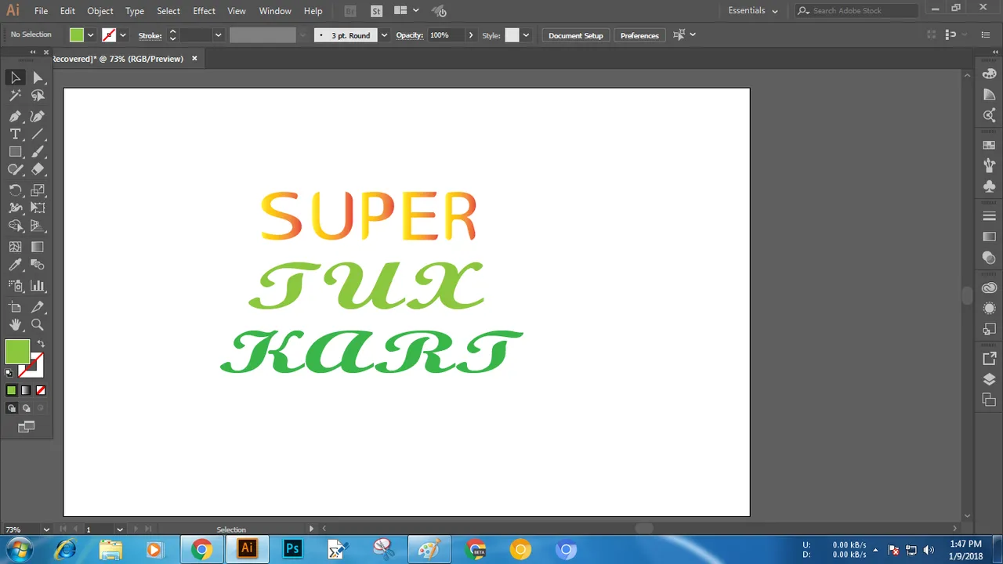Select the Symbol Sprayer tool
The width and height of the screenshot is (1003, 564).
click(x=15, y=286)
